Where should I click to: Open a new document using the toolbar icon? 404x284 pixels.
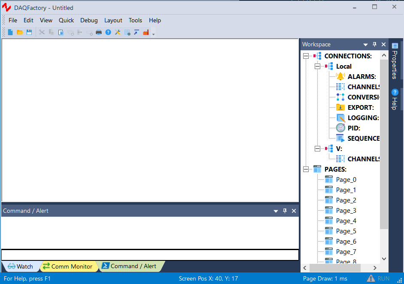(x=9, y=32)
